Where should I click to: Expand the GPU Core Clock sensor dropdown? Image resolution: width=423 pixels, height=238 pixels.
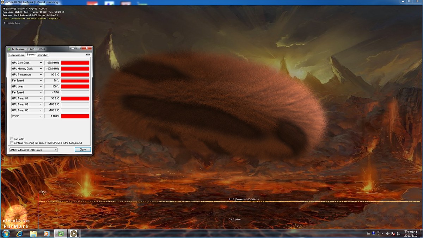click(41, 63)
